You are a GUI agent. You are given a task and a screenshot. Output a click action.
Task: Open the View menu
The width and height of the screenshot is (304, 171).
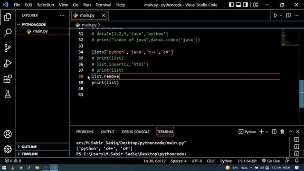pos(63,5)
